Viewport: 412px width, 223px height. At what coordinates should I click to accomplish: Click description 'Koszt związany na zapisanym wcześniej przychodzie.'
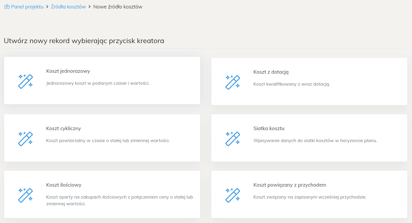click(310, 197)
